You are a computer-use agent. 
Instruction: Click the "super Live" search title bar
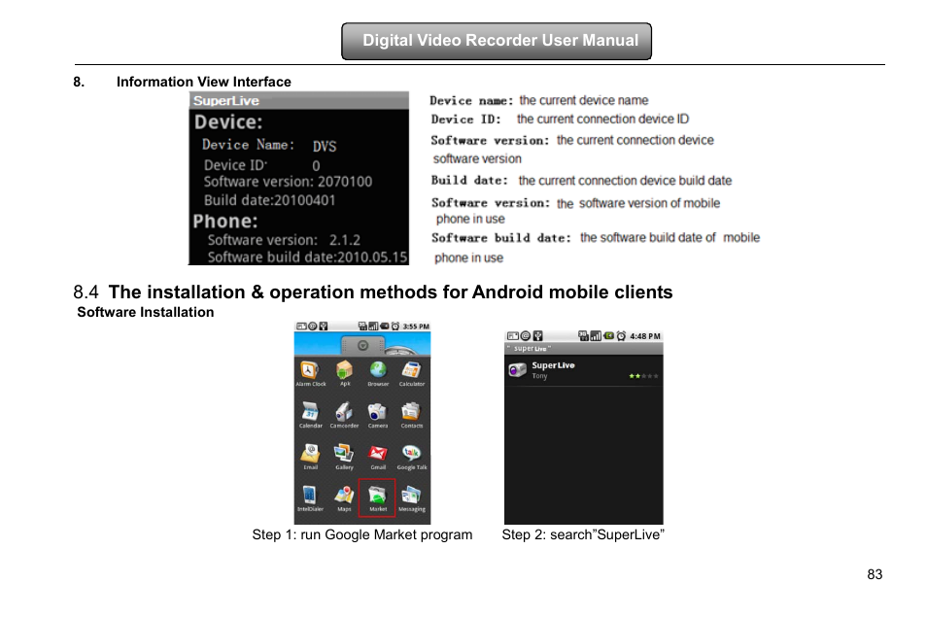[x=584, y=349]
